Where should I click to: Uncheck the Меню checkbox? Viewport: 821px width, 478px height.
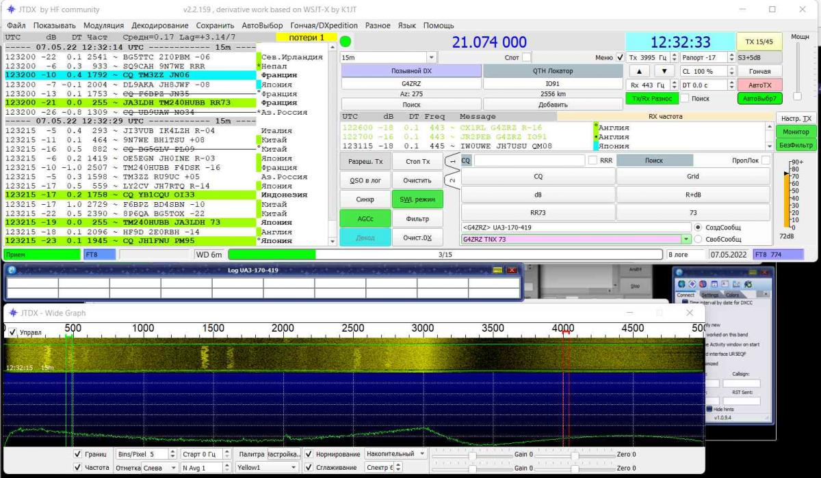[x=620, y=58]
